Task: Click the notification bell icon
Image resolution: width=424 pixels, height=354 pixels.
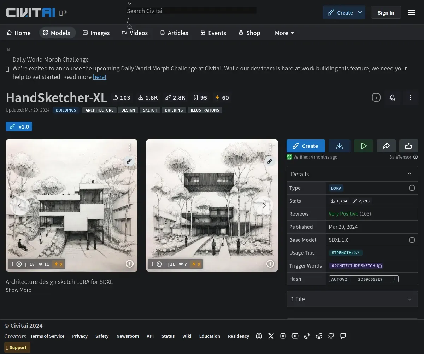Action: [393, 97]
